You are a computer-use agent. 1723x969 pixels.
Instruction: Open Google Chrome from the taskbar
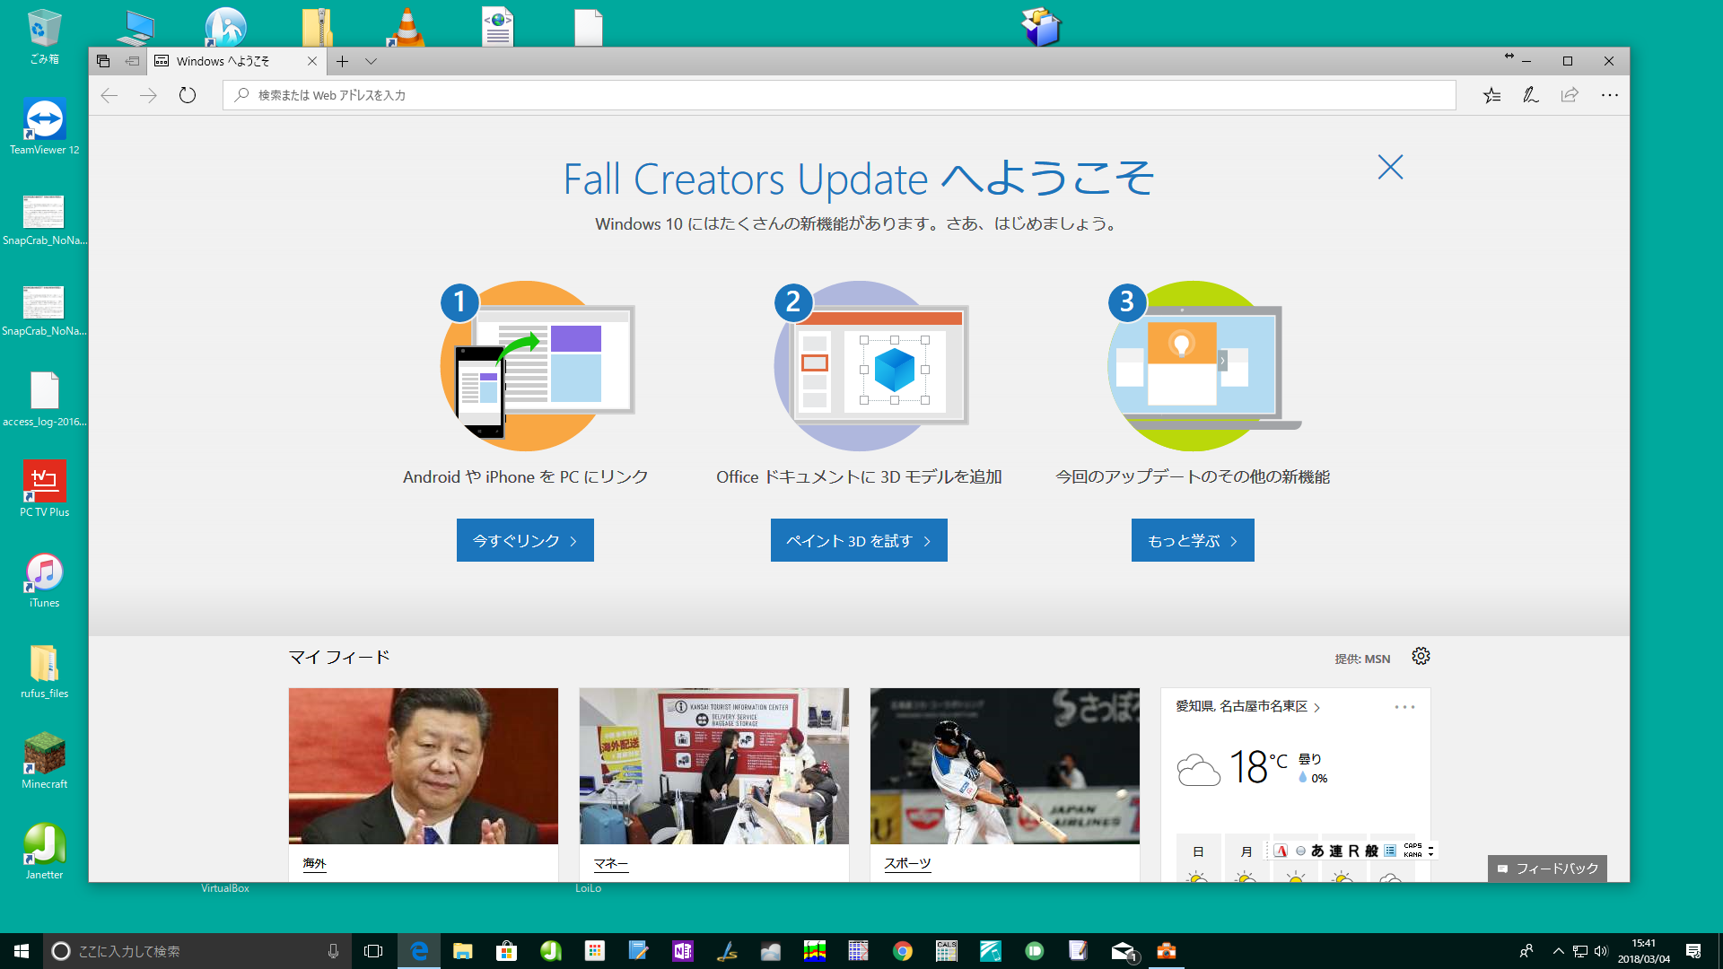(x=902, y=951)
